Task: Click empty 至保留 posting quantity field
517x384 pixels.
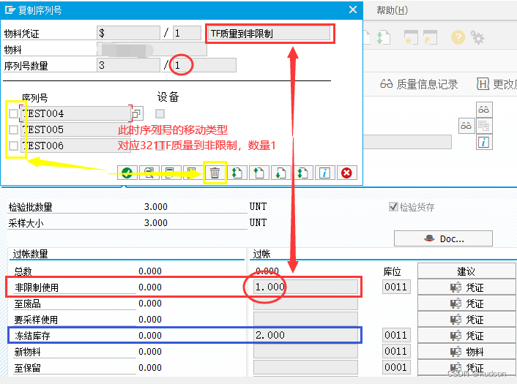Action: pyautogui.click(x=305, y=367)
